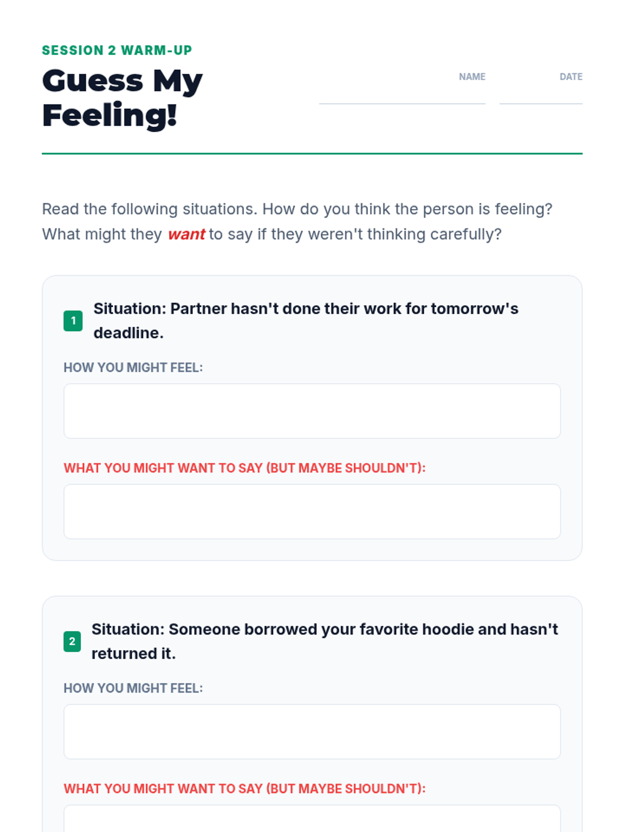Click the hoodie situation How You Might Feel box
The height and width of the screenshot is (832, 624).
pyautogui.click(x=312, y=732)
